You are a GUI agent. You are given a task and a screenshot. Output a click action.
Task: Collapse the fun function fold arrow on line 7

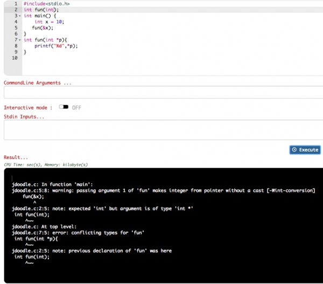pyautogui.click(x=20, y=40)
